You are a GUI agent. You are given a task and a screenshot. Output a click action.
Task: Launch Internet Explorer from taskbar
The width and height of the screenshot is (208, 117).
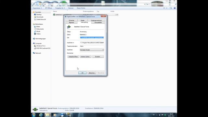point(41,115)
